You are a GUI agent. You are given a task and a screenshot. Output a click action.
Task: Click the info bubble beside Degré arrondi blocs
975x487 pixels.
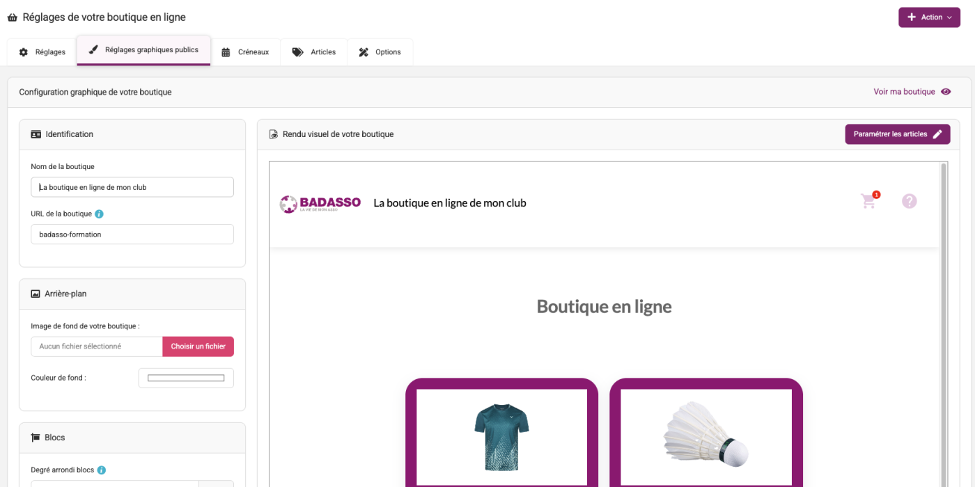click(102, 470)
